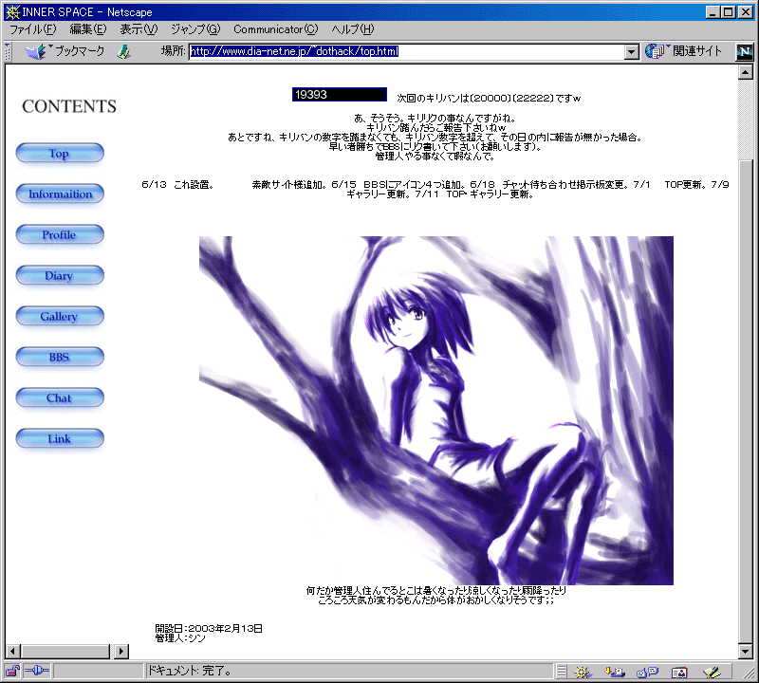This screenshot has width=759, height=683.
Task: Click the 関連サイト related sites button
Action: pos(683,51)
